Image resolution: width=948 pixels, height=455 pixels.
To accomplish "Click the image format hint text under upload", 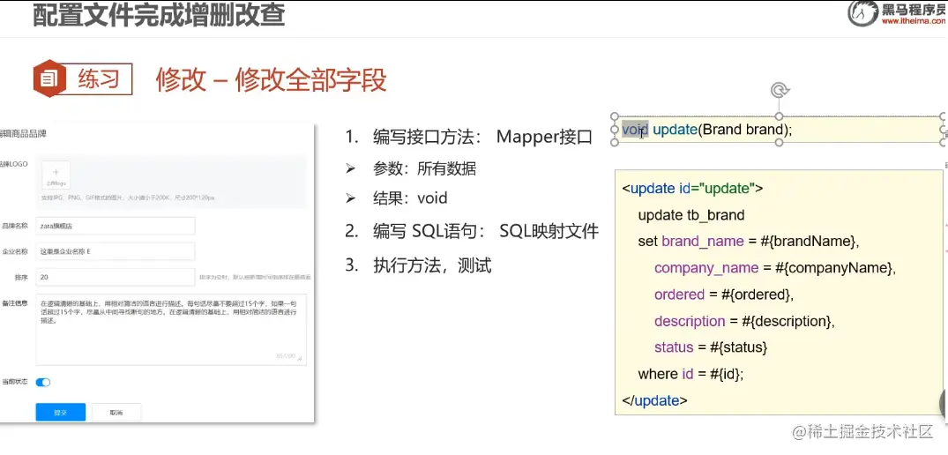I will (128, 198).
